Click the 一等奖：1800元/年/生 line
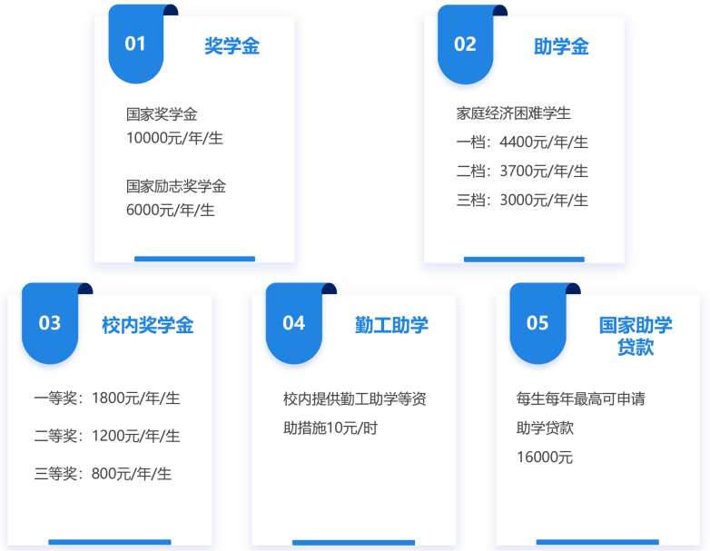The width and height of the screenshot is (710, 551). (107, 398)
